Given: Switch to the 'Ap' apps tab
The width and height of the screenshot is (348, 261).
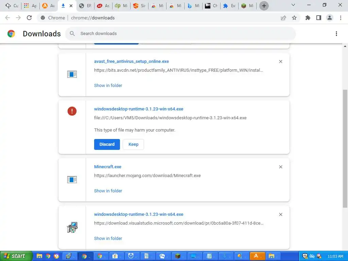Looking at the screenshot, I should pos(30,6).
